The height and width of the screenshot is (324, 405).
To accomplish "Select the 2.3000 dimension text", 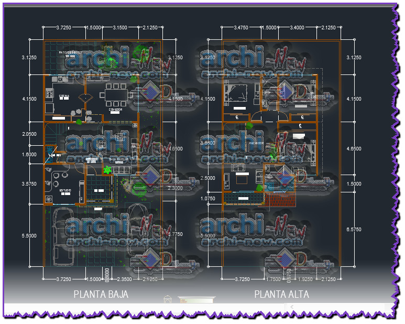I will (176, 188).
